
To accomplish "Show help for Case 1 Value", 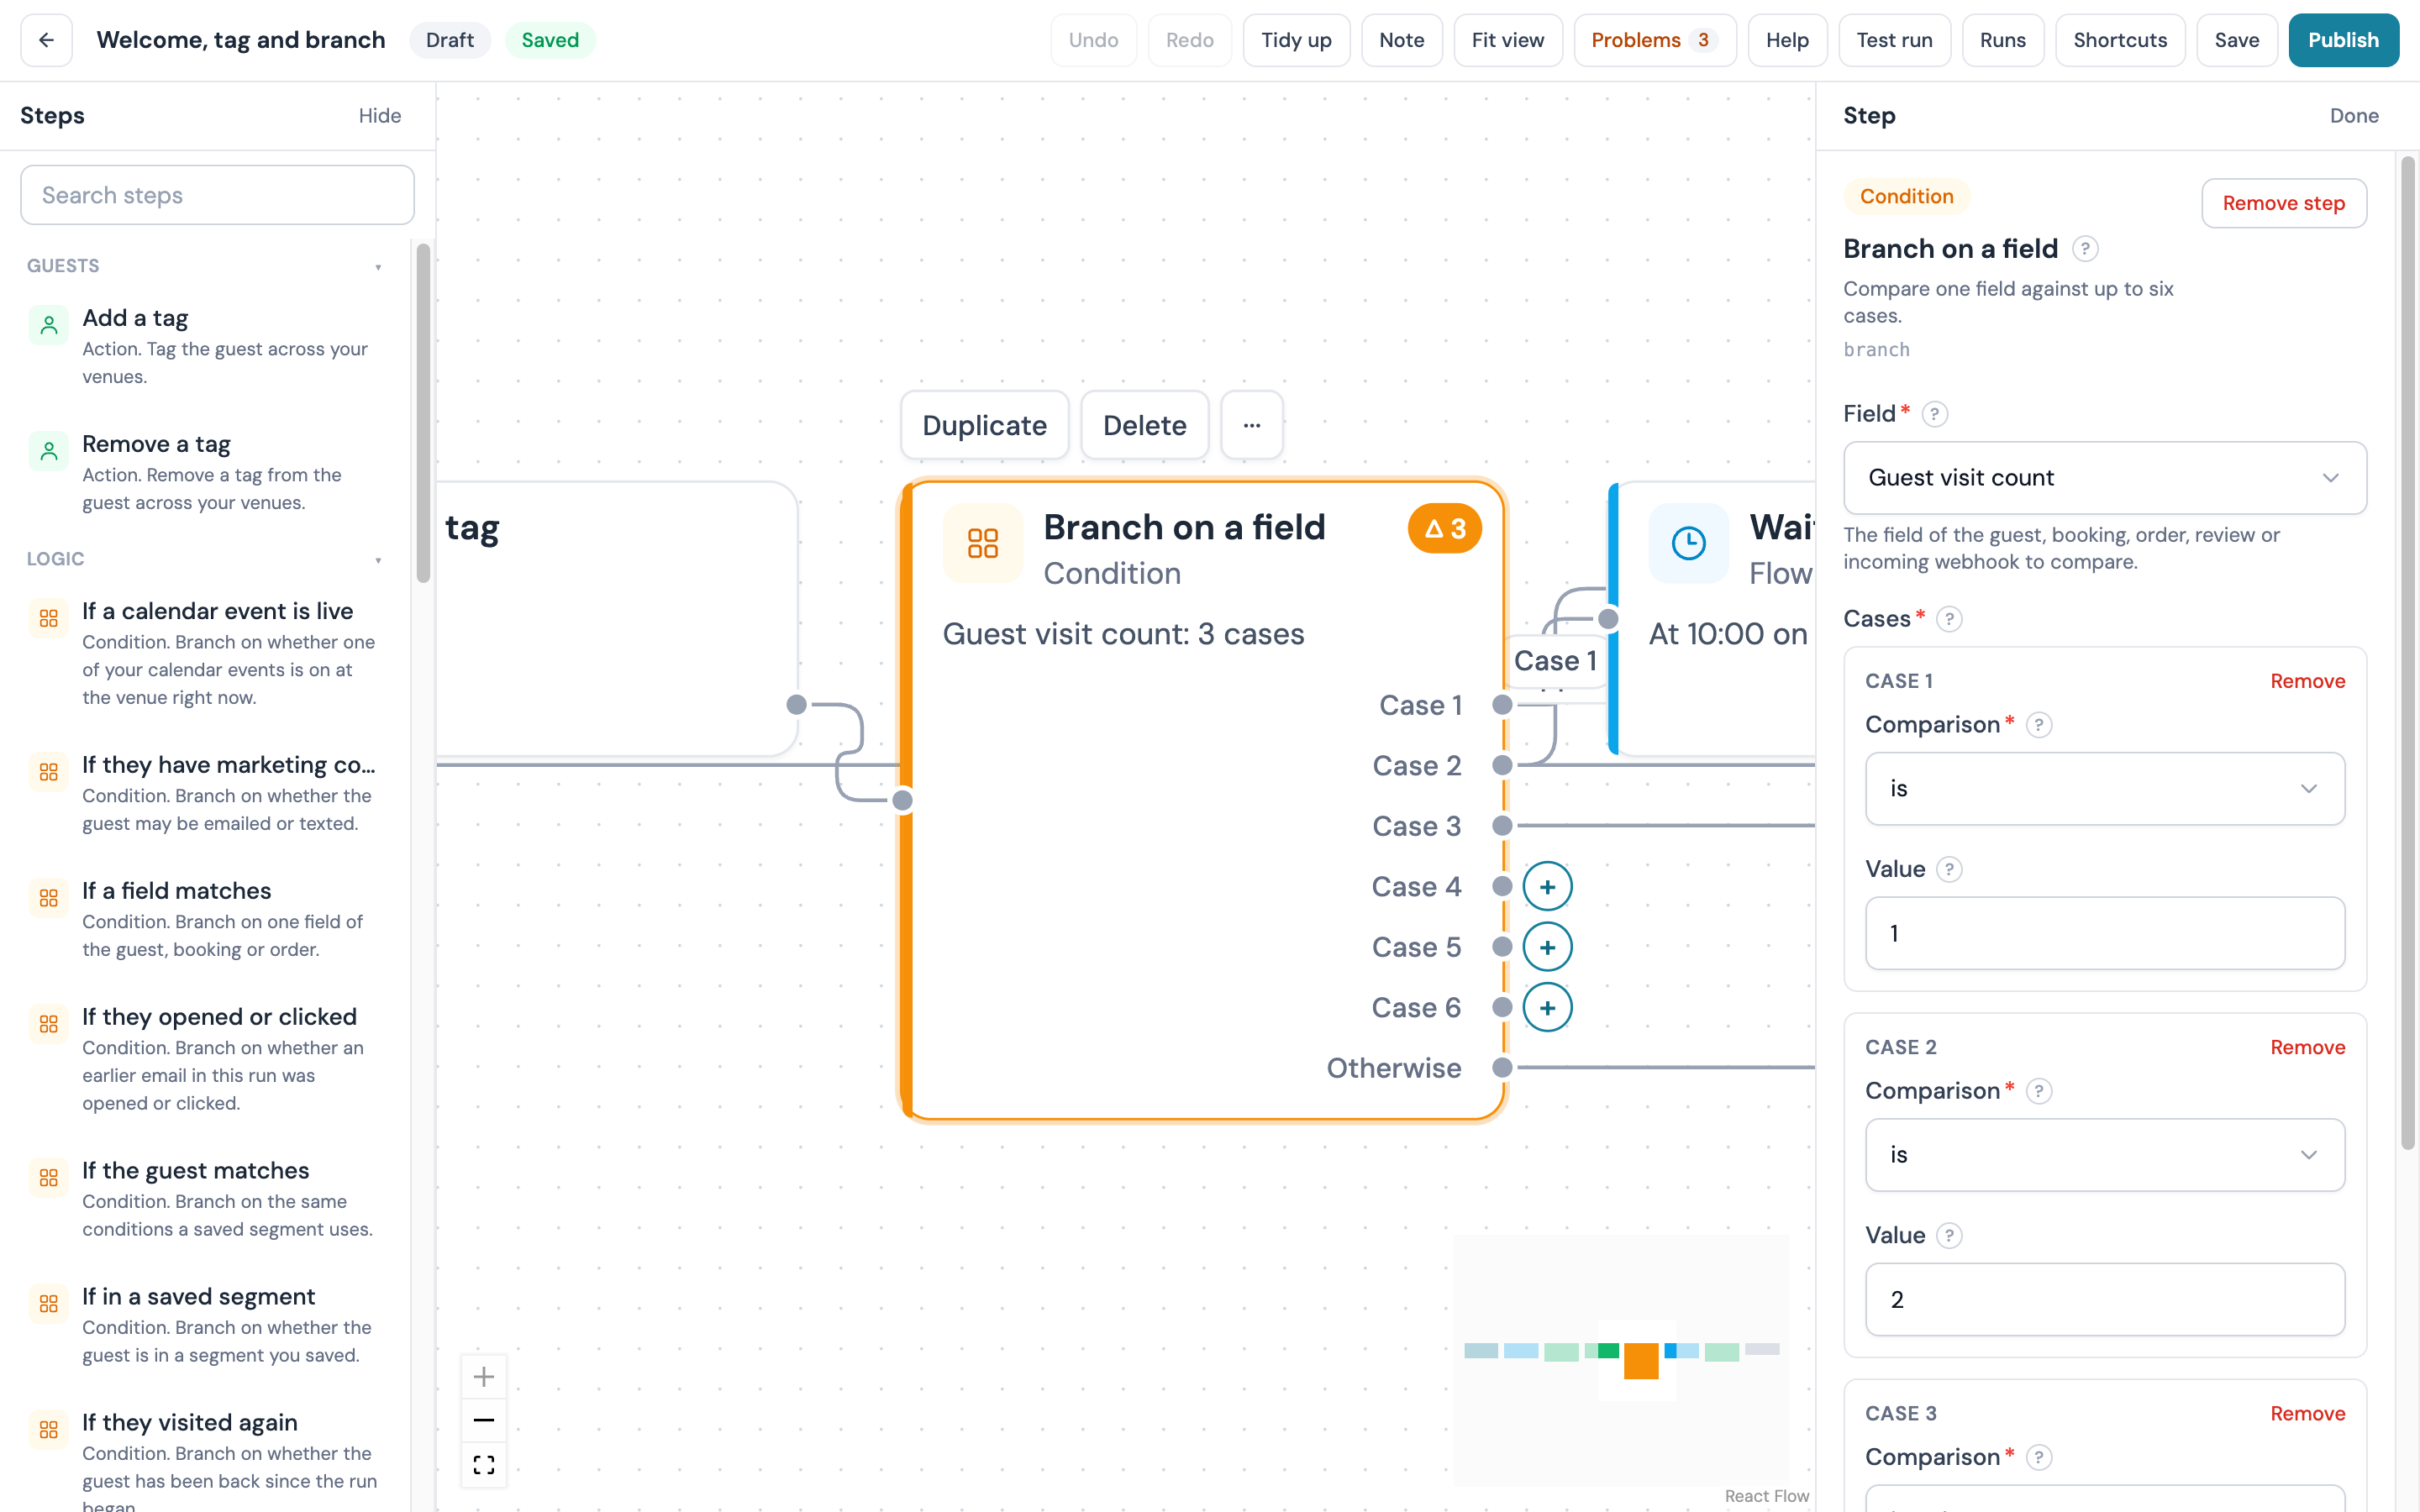I will (x=1949, y=870).
